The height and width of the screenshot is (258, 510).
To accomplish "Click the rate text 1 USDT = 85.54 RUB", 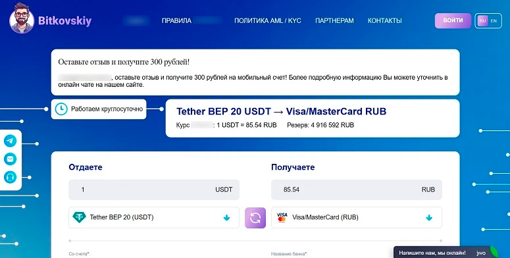I will (247, 125).
